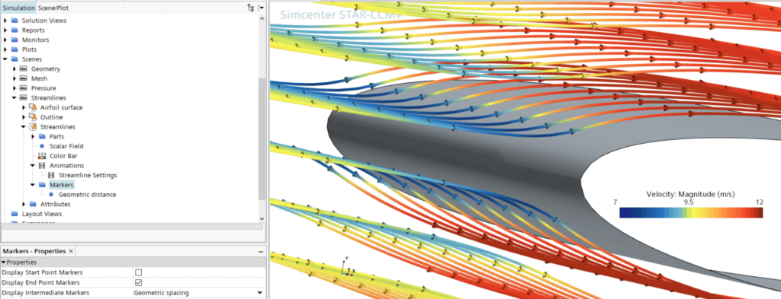Expand the Attributes node

coord(24,204)
